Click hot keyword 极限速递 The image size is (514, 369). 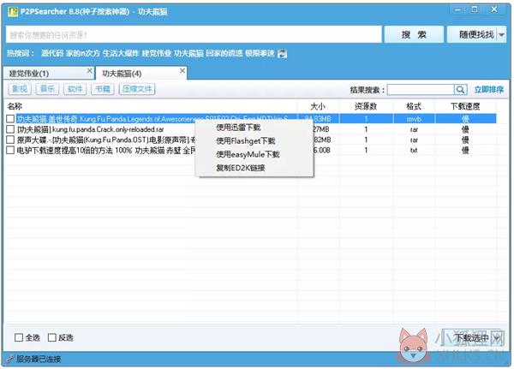[x=260, y=53]
